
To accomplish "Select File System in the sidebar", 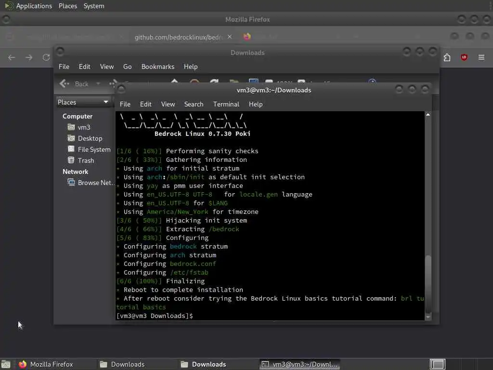I will [x=94, y=149].
